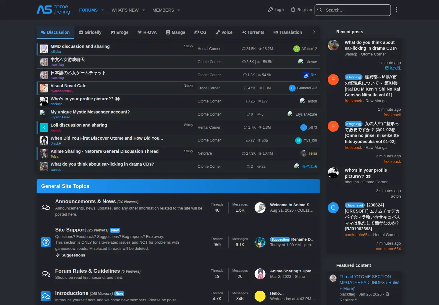Viewport: 439px width, 305px height.
Task: Expand the Members dropdown arrow
Action: pos(179,10)
